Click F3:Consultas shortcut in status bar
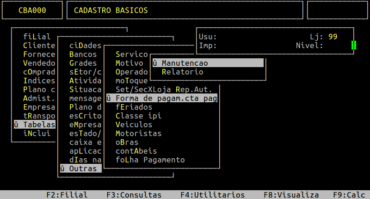The width and height of the screenshot is (370, 199). click(134, 195)
